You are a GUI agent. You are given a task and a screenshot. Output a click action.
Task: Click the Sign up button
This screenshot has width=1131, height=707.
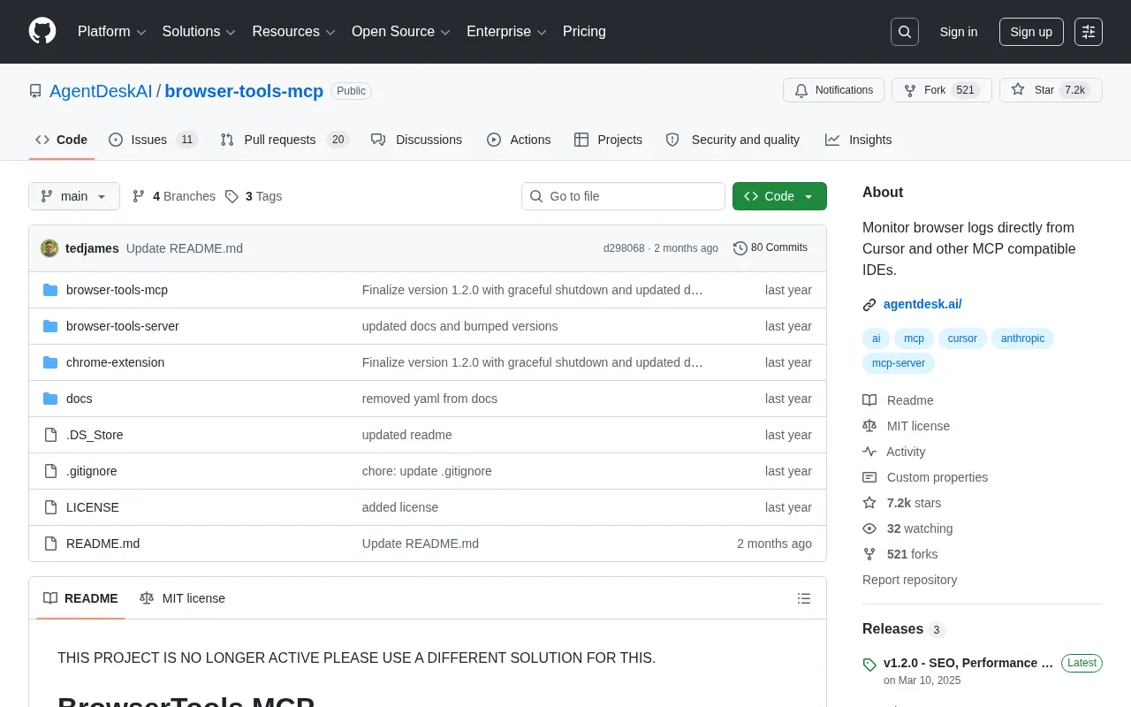(1031, 32)
